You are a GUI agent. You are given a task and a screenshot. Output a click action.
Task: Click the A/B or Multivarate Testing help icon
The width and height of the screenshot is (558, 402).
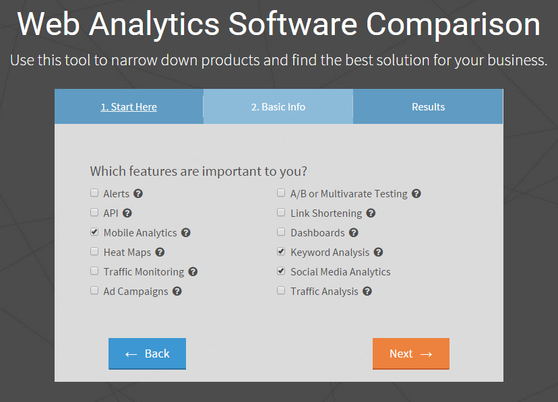point(416,194)
